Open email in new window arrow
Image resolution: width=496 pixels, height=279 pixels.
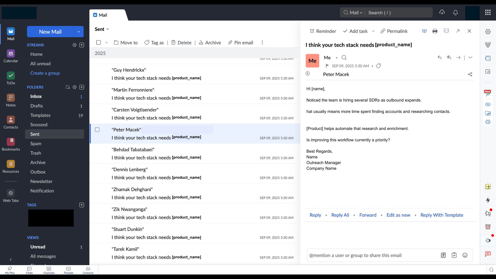coord(458,31)
